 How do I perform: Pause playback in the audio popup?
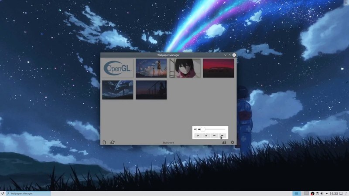click(206, 135)
